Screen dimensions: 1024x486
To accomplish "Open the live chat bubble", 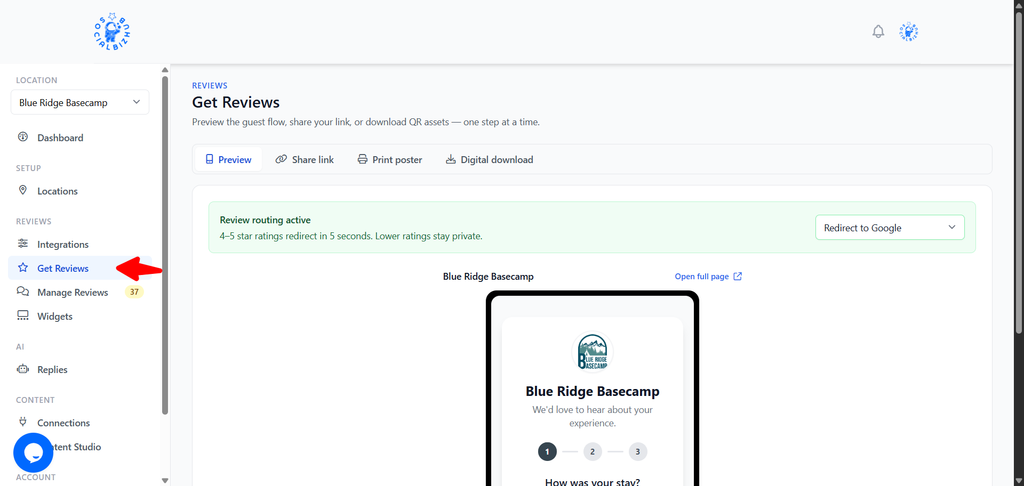I will coord(33,452).
